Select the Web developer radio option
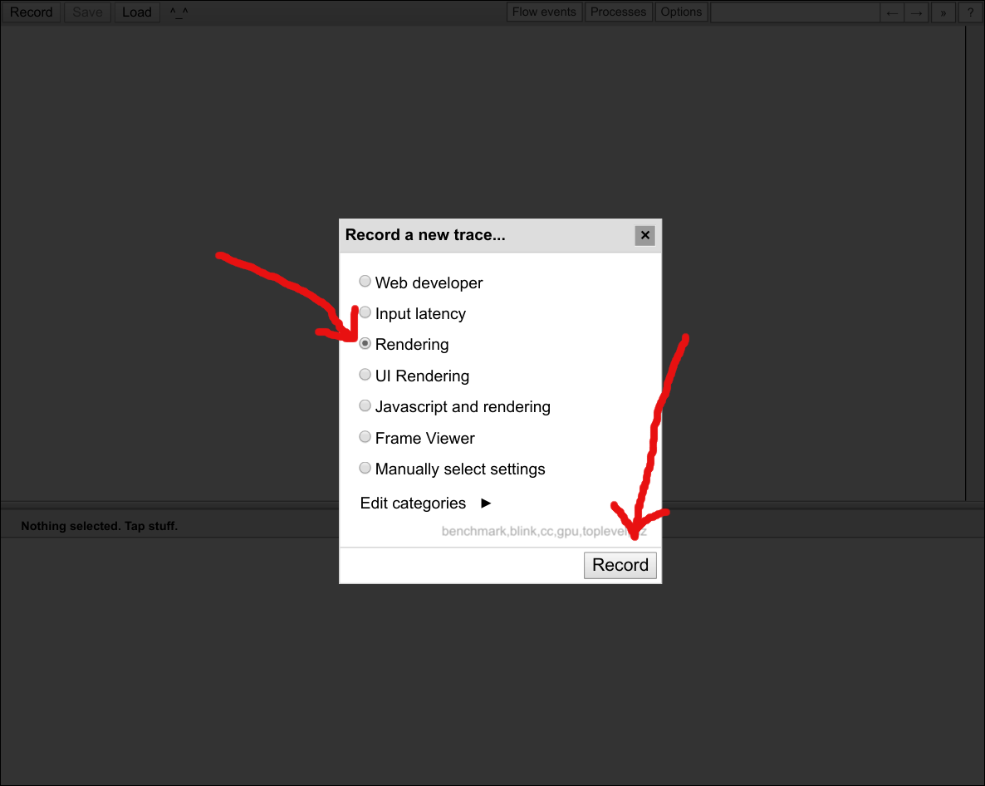Screen dimensions: 985x786 (x=365, y=282)
